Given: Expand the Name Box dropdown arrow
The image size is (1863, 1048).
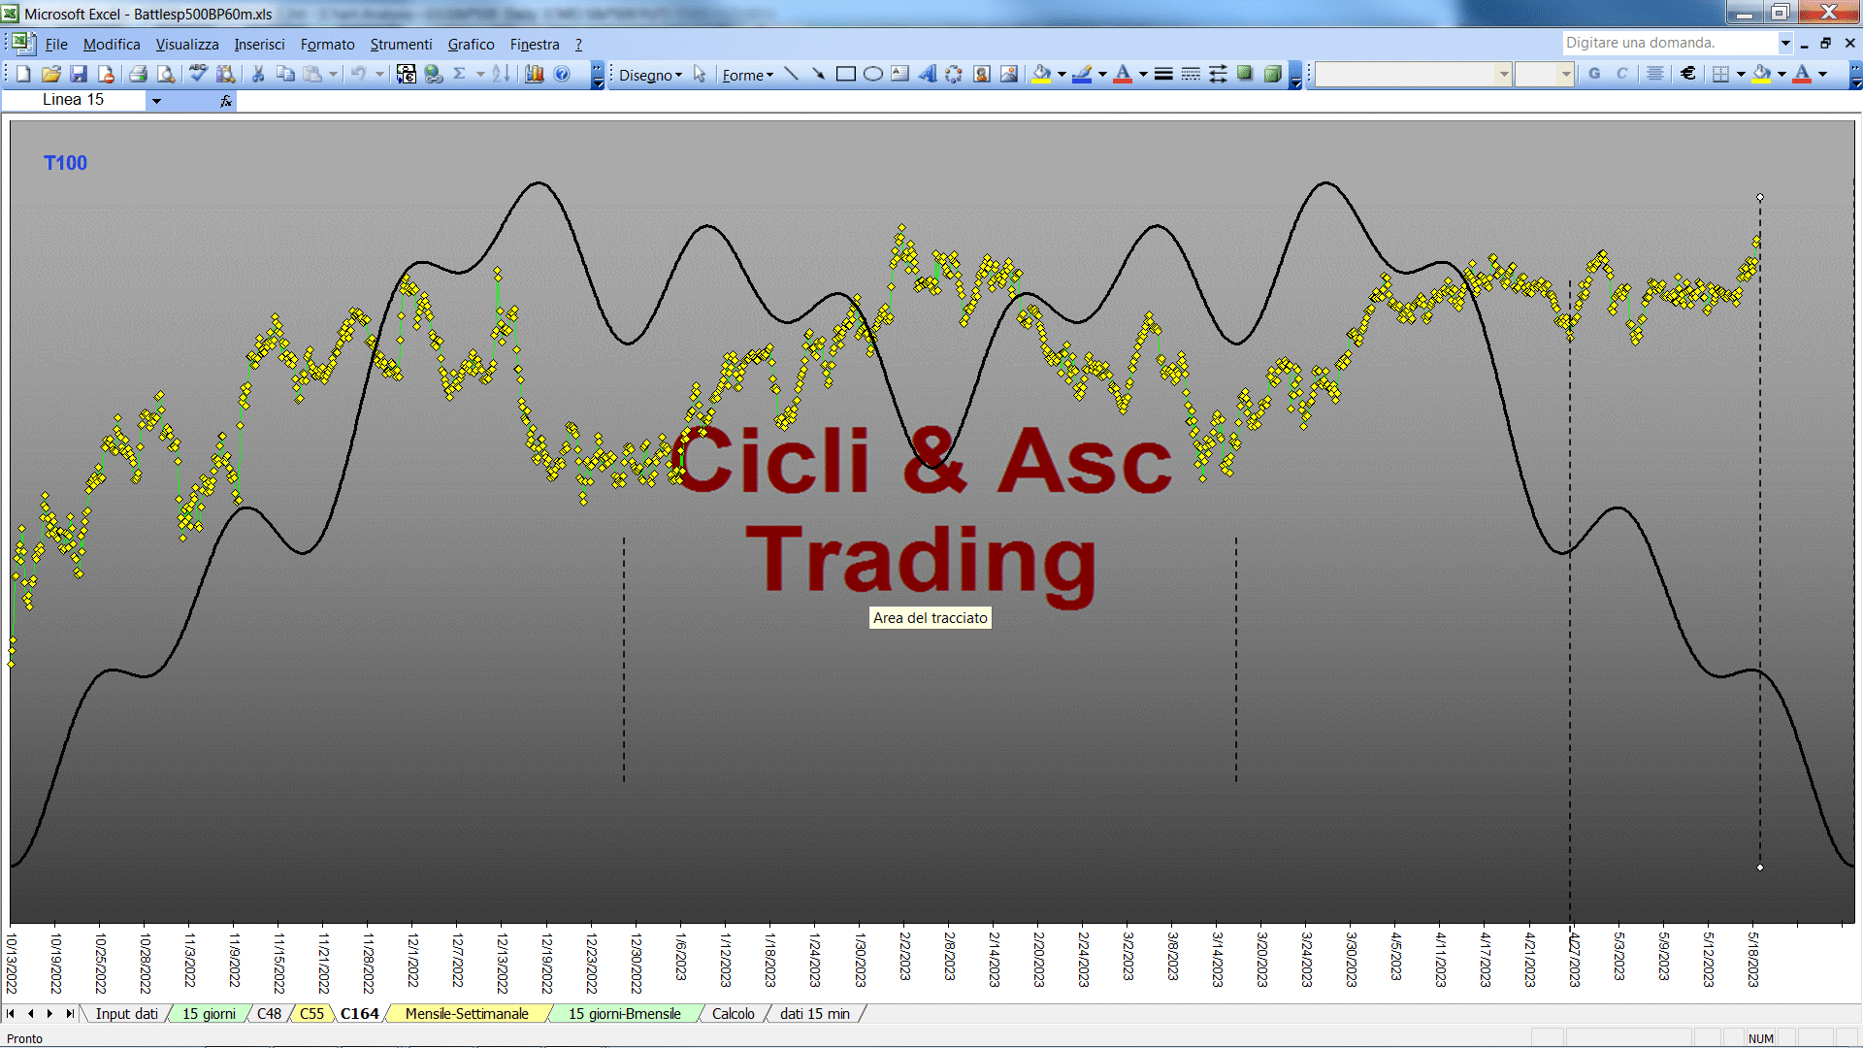Looking at the screenshot, I should click(x=156, y=100).
